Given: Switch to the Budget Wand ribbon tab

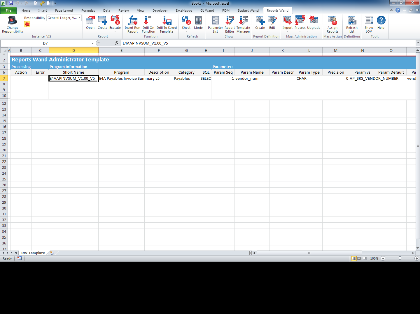Looking at the screenshot, I should tap(248, 10).
